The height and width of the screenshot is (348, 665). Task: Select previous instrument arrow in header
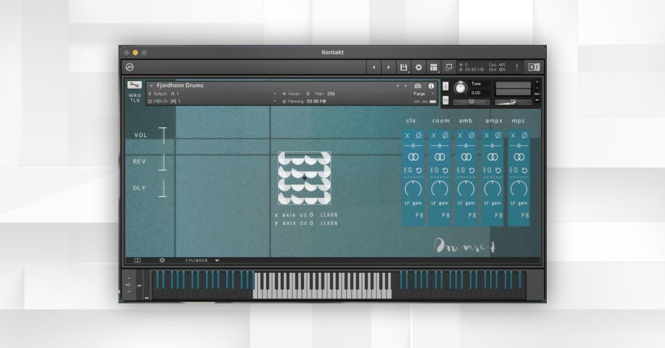(397, 86)
